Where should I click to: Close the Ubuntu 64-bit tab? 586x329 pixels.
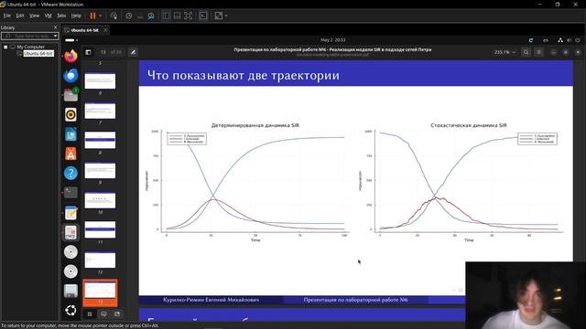pyautogui.click(x=105, y=30)
